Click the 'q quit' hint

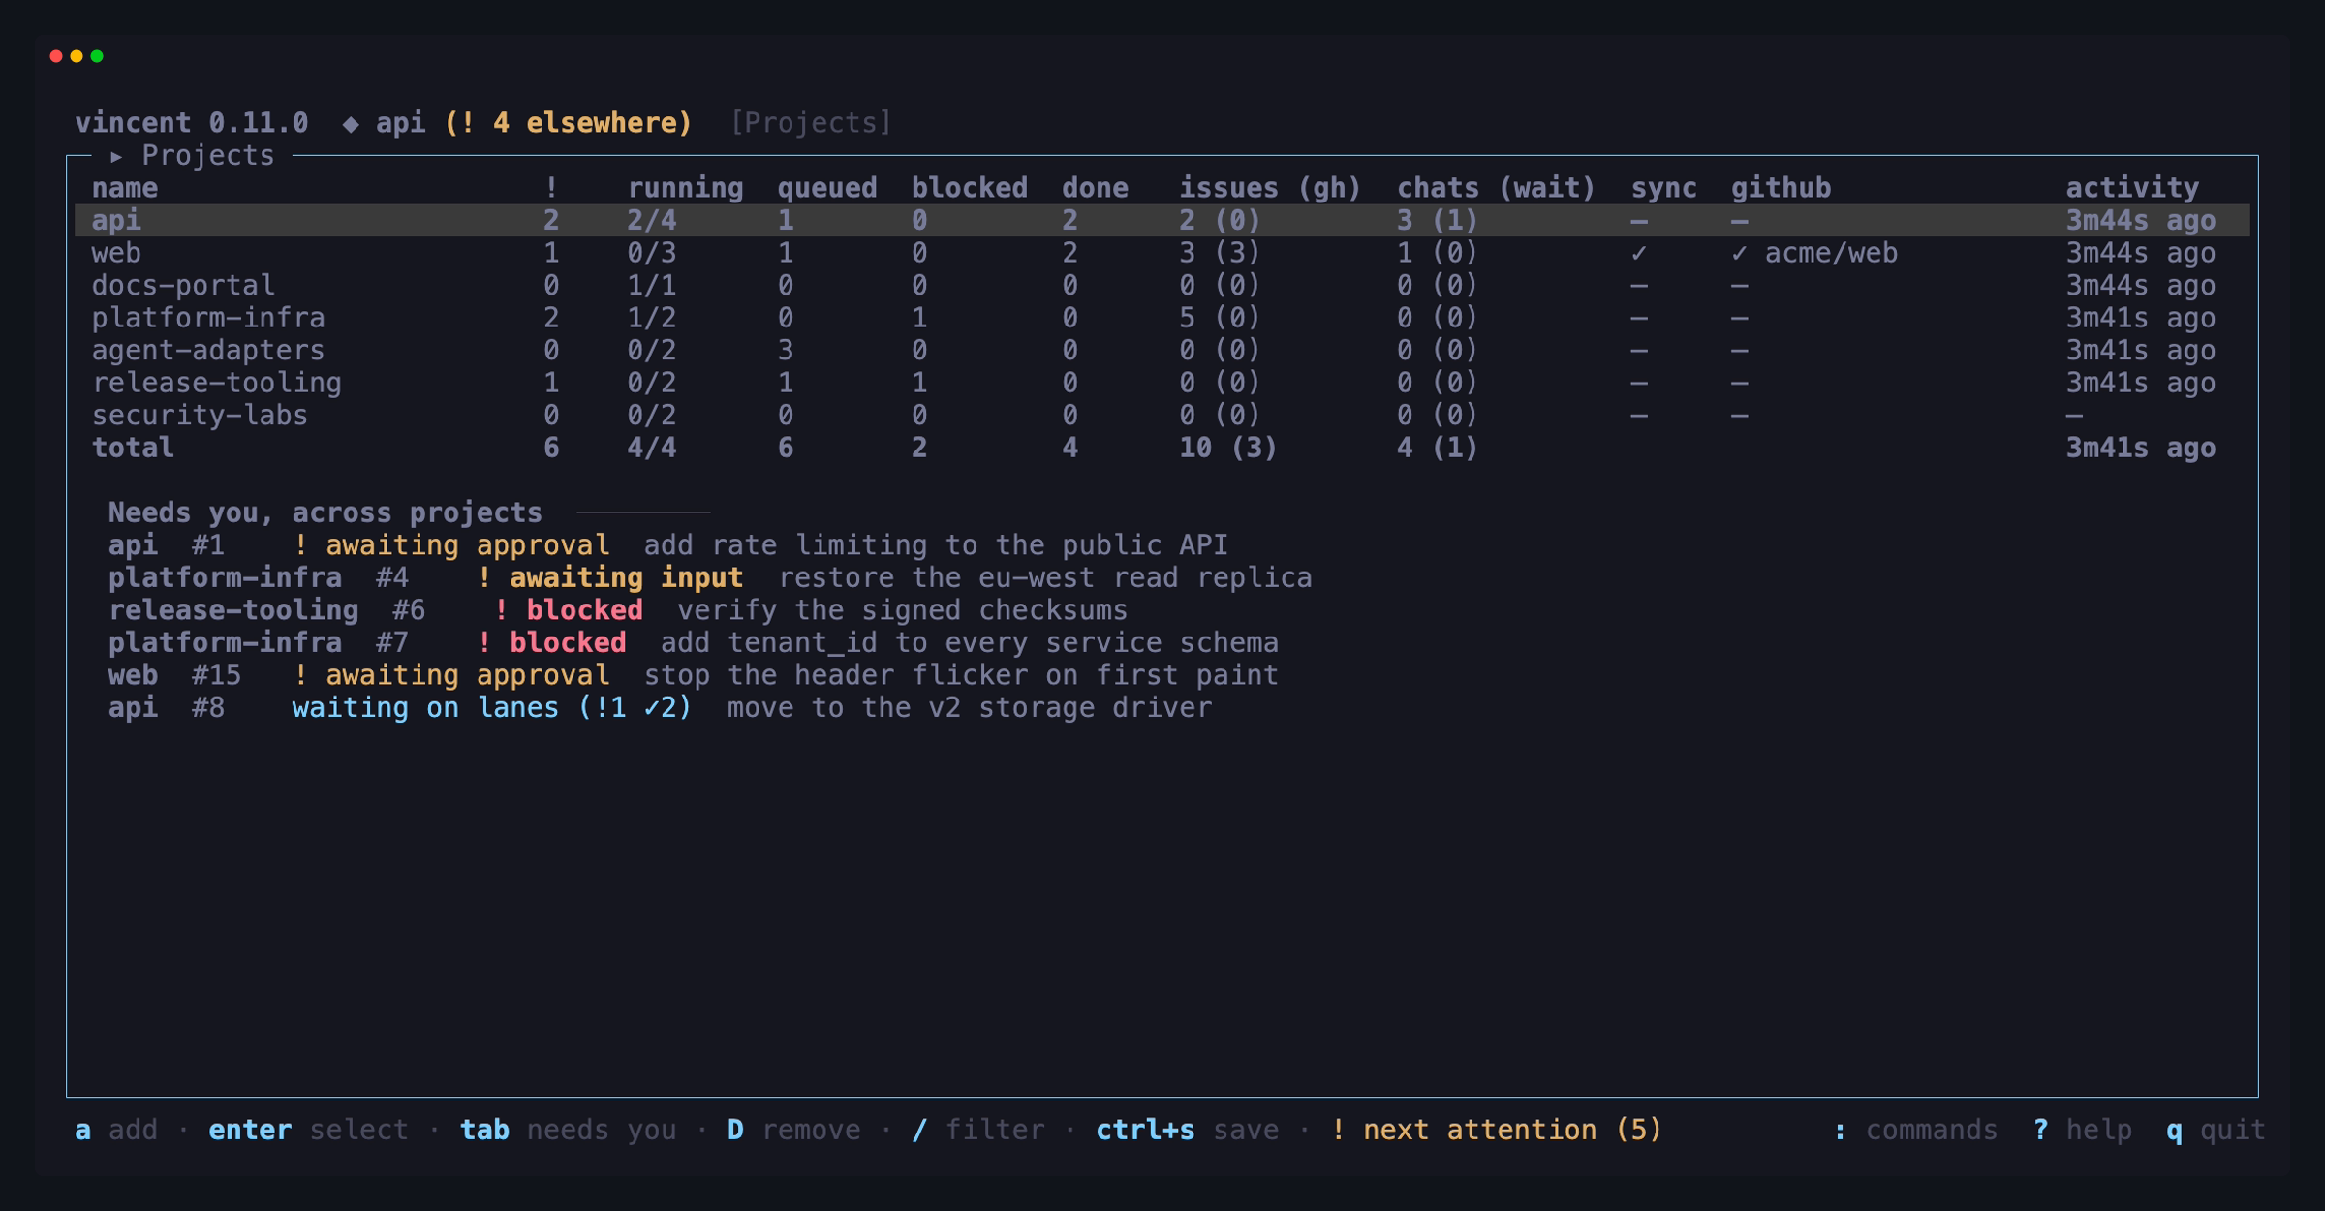tap(2216, 1130)
